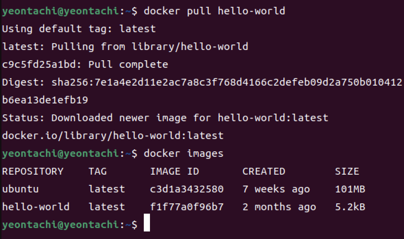
Task: Click 'docker.io/library/hello-world:latest' line
Action: click(x=113, y=136)
